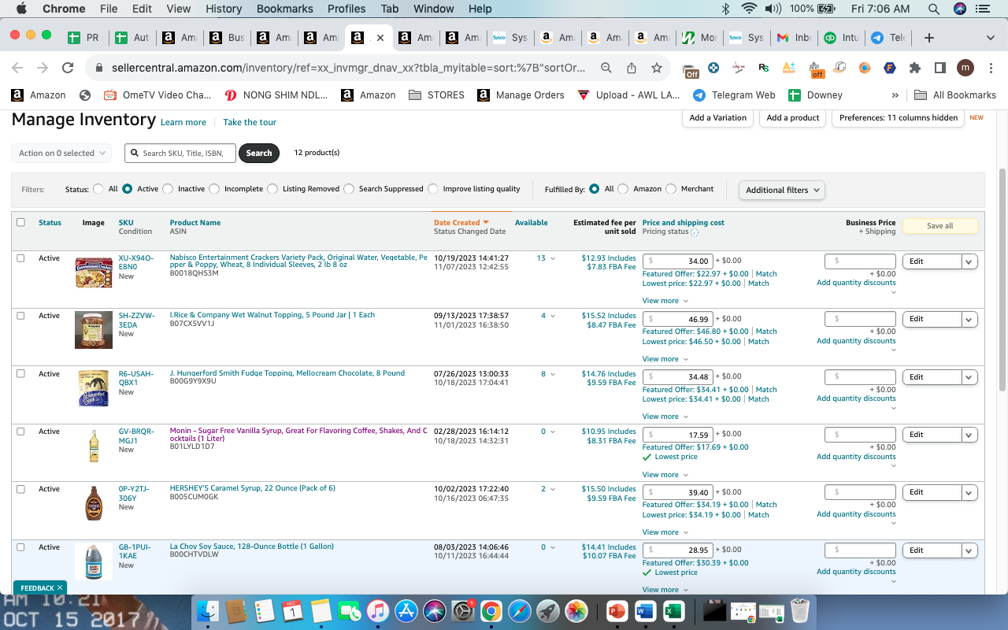
Task: Click the zoom magnifier icon in address bar
Action: (606, 68)
